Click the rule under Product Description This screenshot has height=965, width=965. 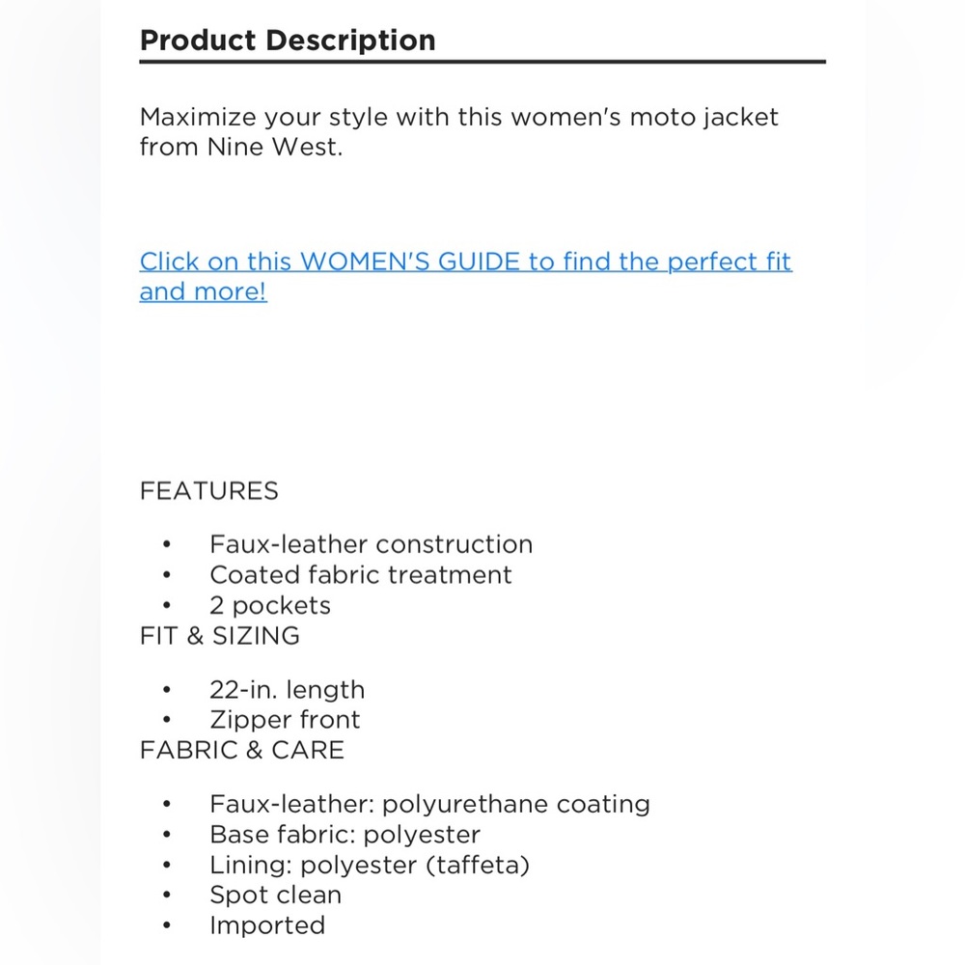(482, 62)
